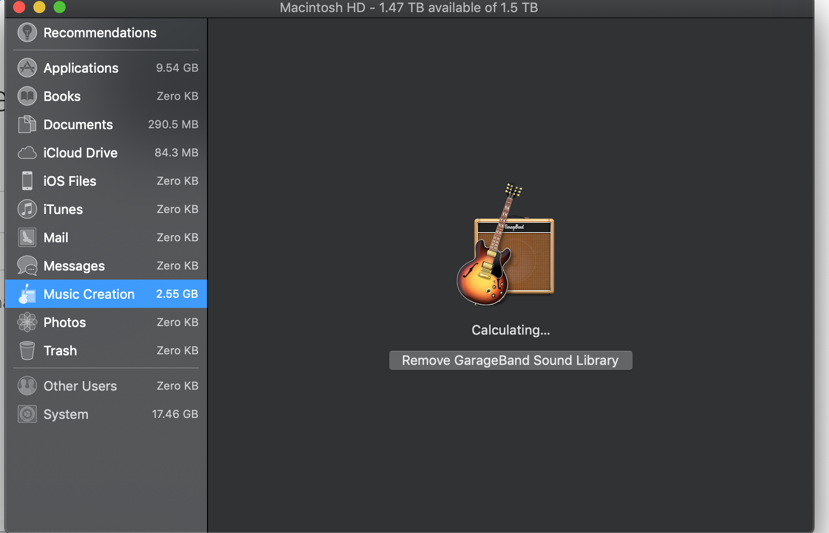Click the Calculating... status text

point(511,330)
